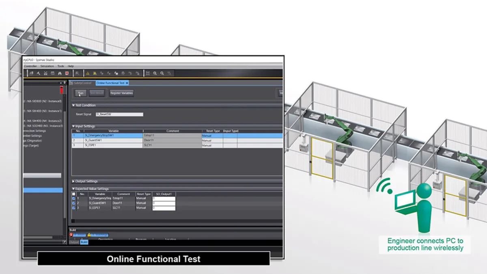Viewport: 487px width, 274px height.
Task: Click the red error icon in Build panel
Action: tap(71, 235)
